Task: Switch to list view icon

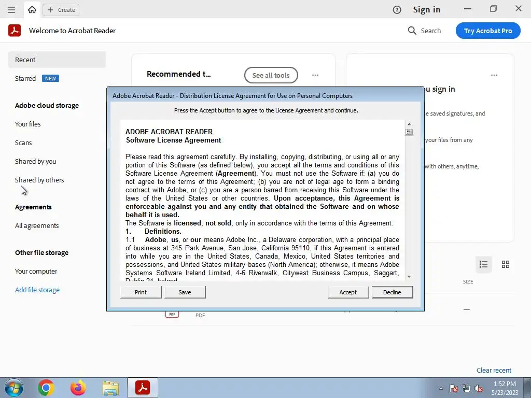Action: click(484, 264)
